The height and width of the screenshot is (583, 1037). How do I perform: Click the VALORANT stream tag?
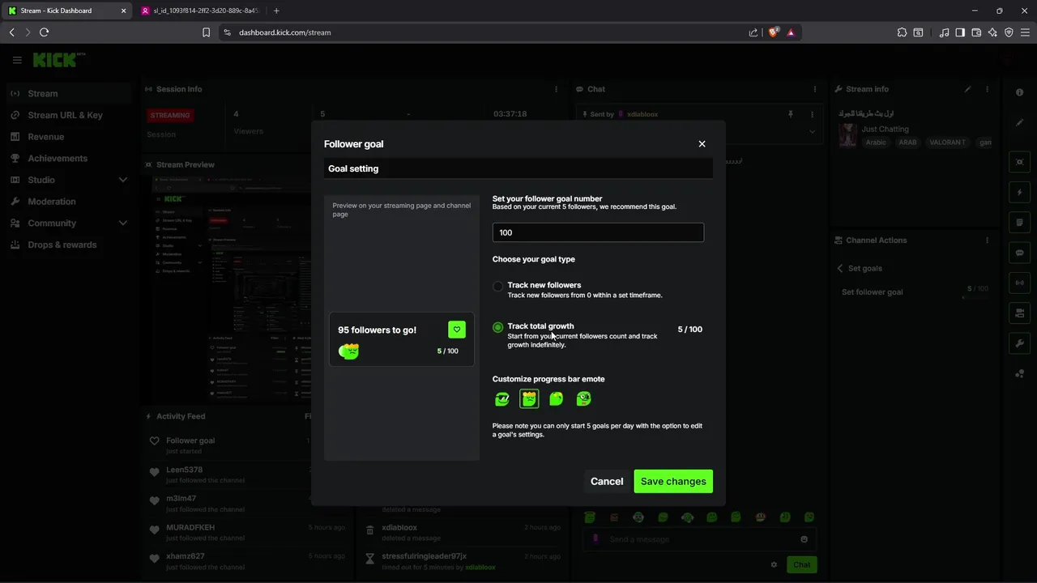948,143
